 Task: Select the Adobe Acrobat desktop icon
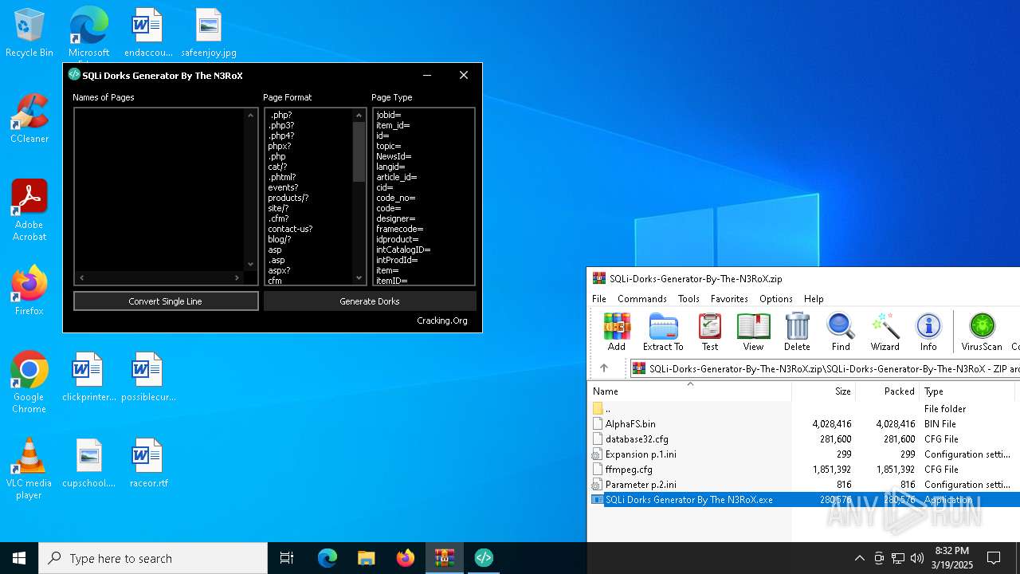(29, 210)
